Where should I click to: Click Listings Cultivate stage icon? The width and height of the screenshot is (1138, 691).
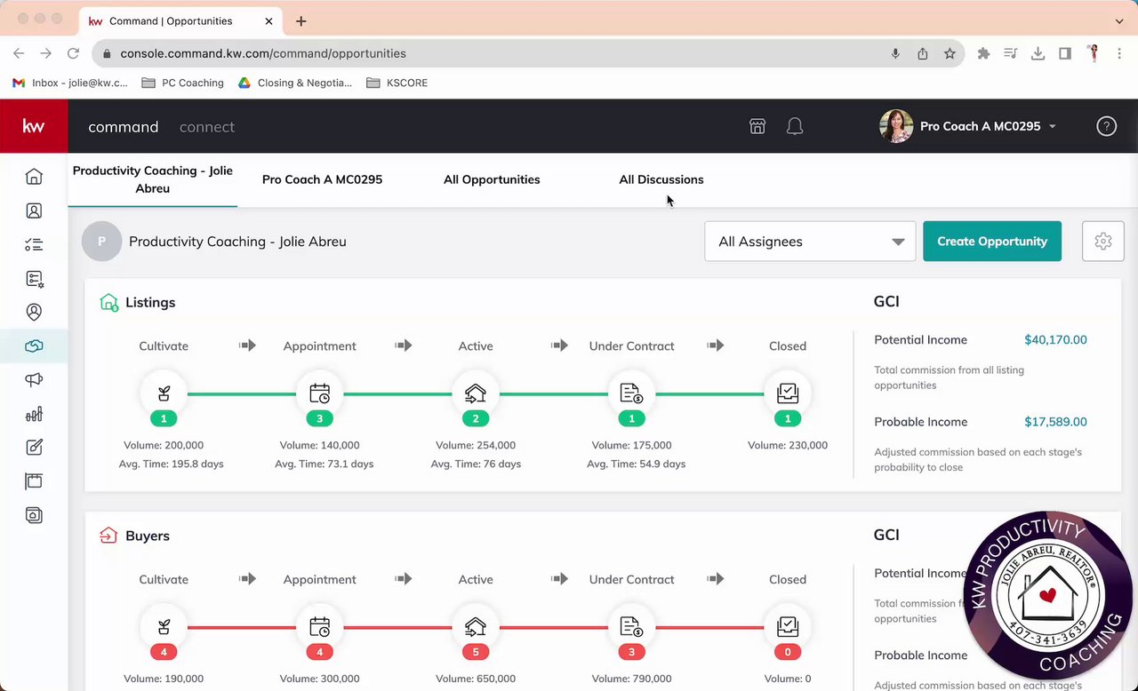(164, 393)
